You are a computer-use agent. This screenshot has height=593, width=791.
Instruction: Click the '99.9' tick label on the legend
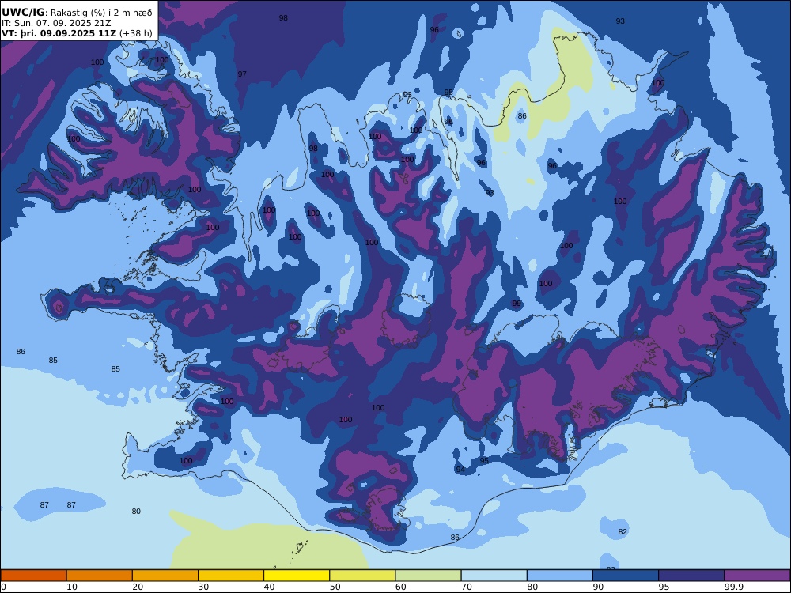coord(733,587)
